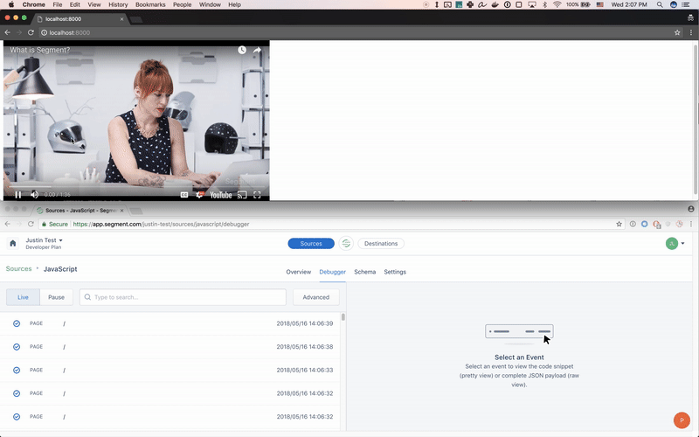Open the Apple menu
This screenshot has height=437, width=699.
tap(11, 4)
